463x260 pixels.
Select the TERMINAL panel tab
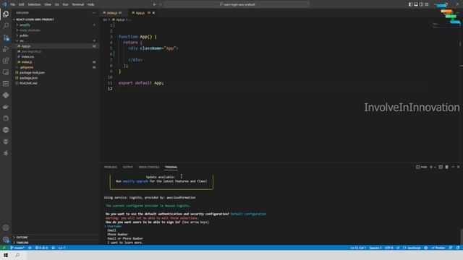coord(171,167)
